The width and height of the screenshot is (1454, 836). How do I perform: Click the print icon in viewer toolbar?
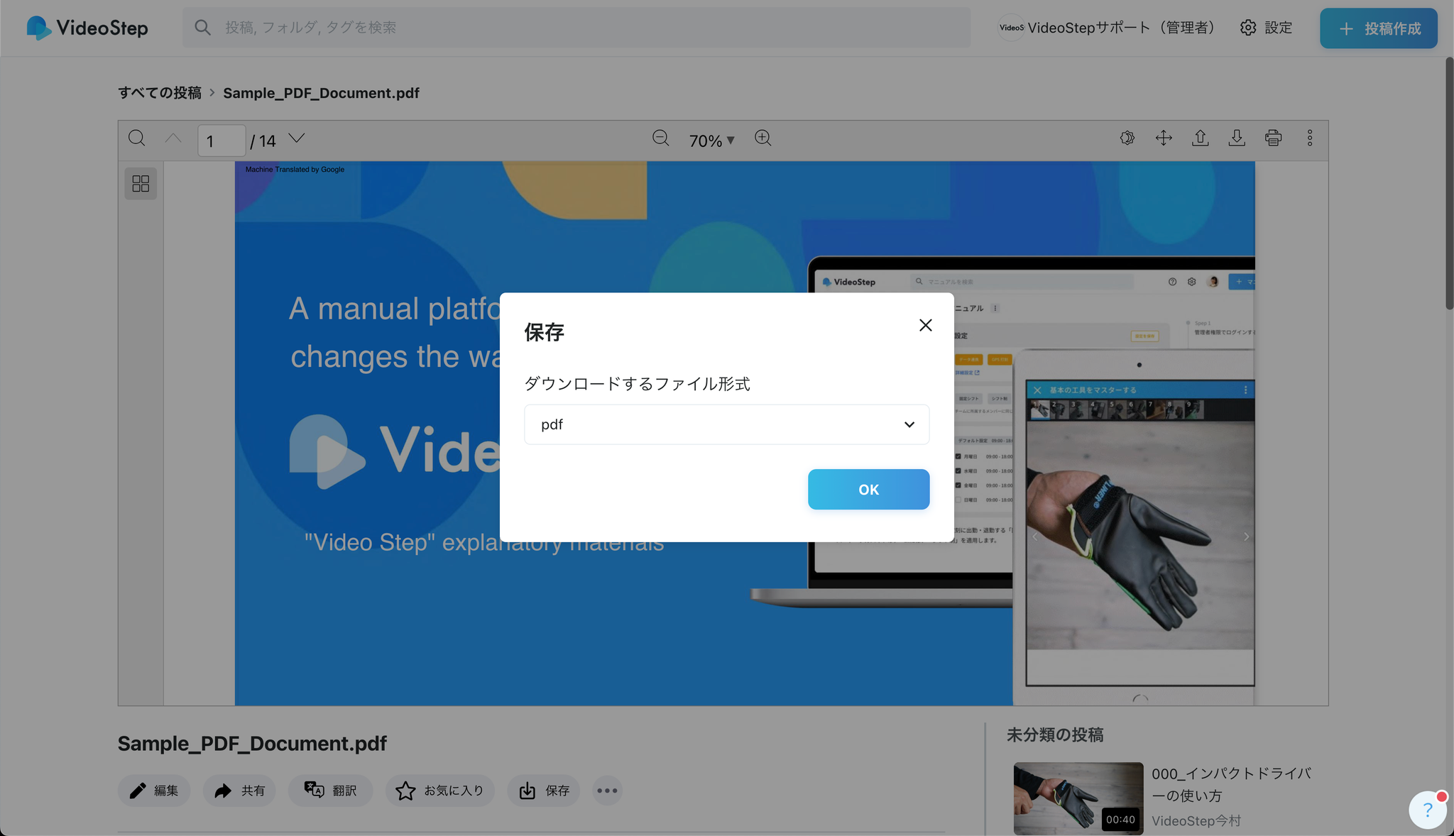pos(1274,138)
